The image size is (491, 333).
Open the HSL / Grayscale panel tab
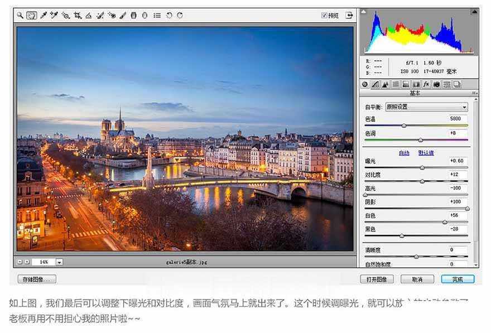396,84
